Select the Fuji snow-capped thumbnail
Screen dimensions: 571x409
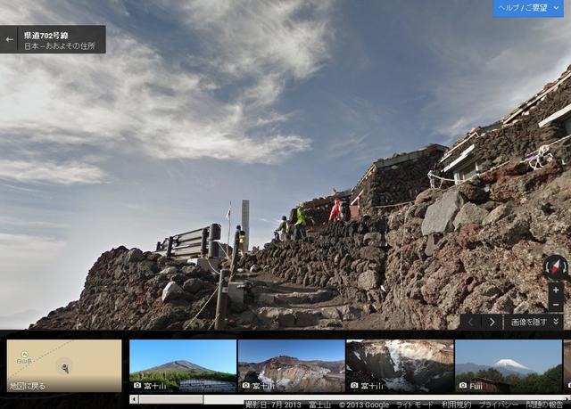[509, 365]
